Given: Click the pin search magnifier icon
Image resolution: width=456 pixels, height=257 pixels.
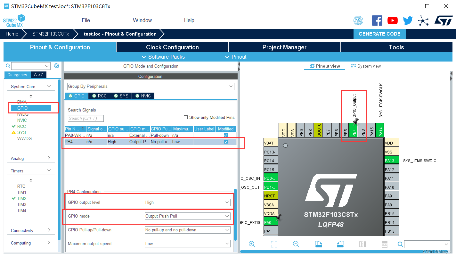Looking at the screenshot, I should [400, 244].
